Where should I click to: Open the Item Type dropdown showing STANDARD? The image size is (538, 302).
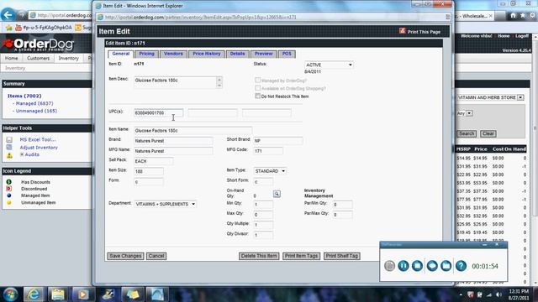tap(270, 171)
